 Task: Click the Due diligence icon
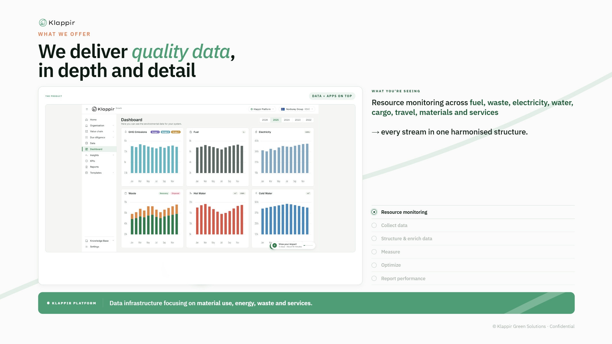pyautogui.click(x=87, y=137)
